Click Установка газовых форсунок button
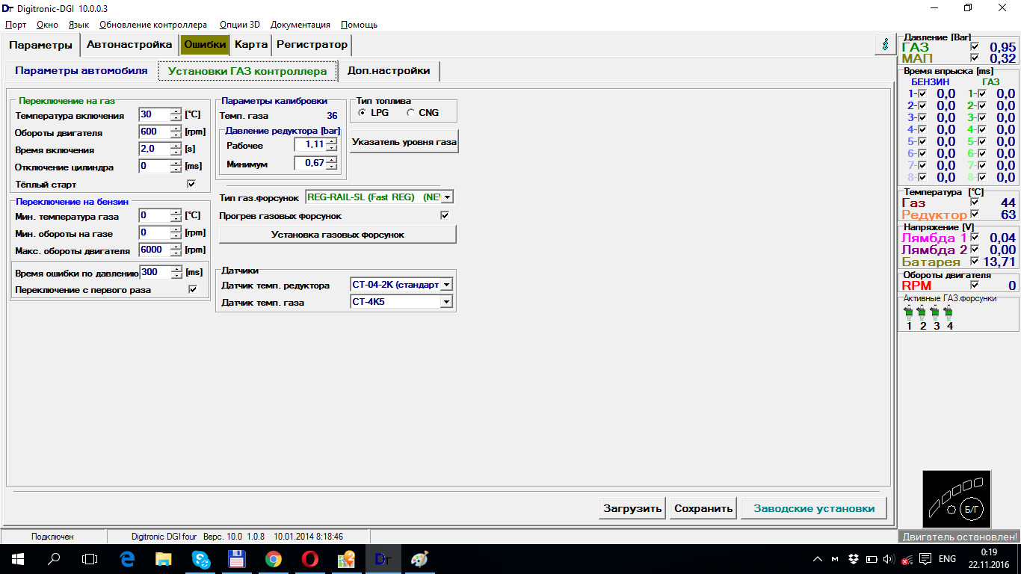 338,235
